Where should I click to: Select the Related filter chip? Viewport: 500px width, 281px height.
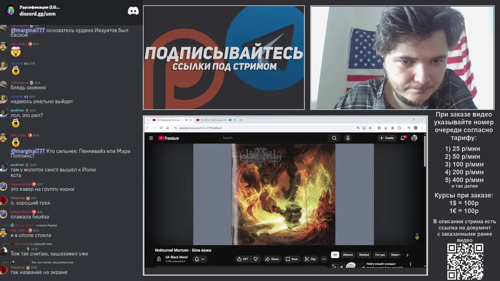point(364,255)
